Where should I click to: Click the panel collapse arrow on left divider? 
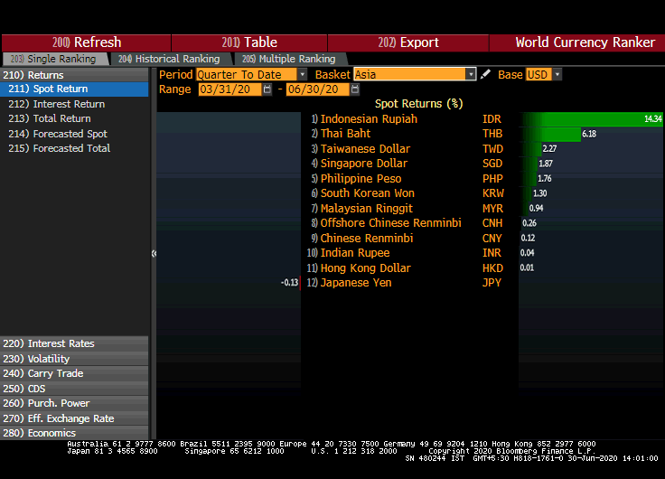(154, 253)
